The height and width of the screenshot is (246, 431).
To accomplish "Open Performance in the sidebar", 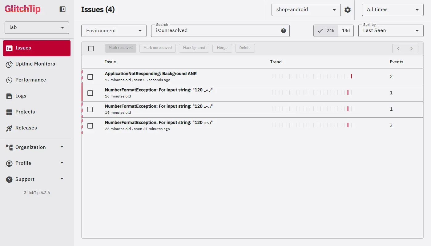I will [37, 80].
